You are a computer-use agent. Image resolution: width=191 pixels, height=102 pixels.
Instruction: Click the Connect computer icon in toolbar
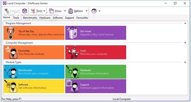click(x=7, y=11)
